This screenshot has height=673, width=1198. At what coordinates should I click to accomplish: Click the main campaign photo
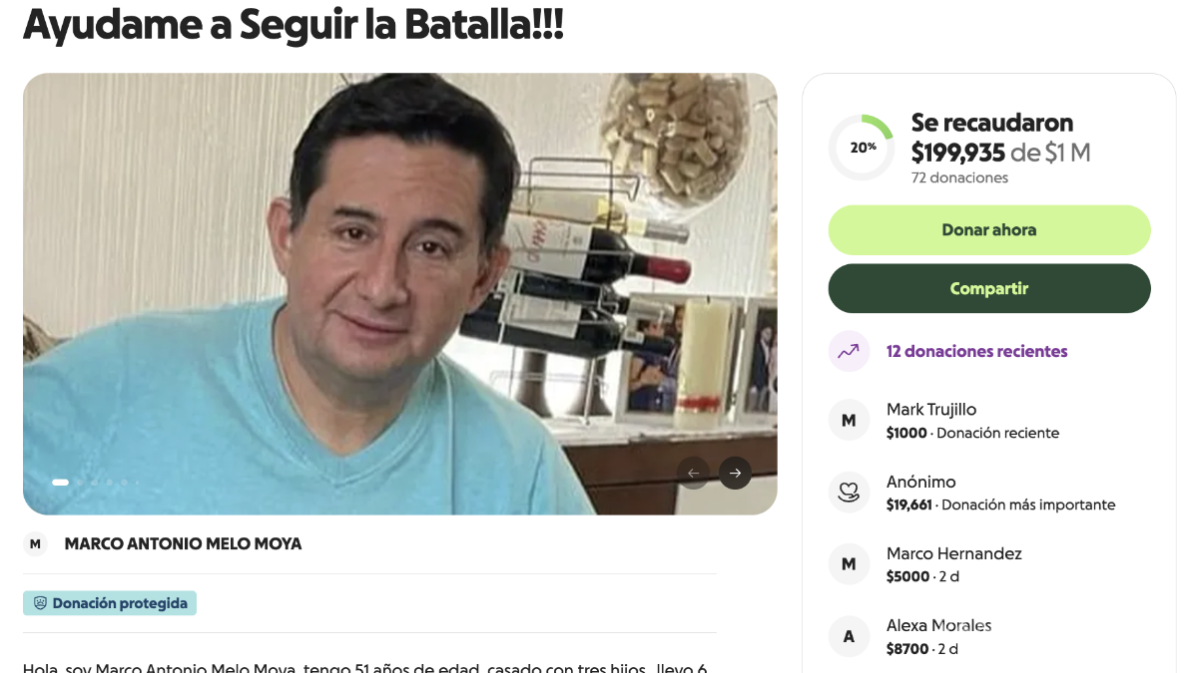pyautogui.click(x=399, y=293)
